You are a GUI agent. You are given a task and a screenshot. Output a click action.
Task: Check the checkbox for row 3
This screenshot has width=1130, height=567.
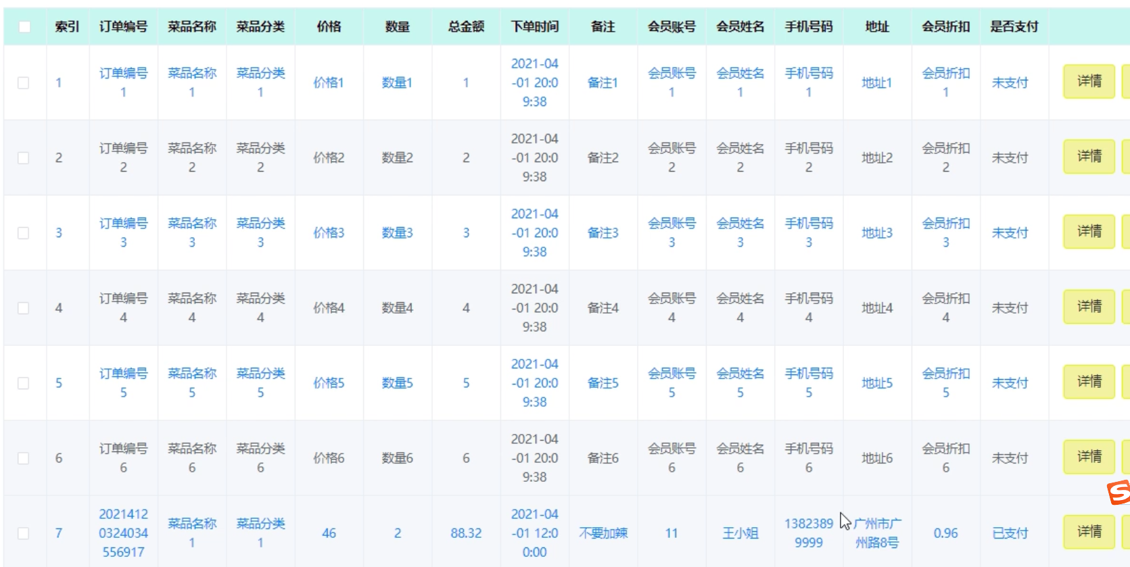pyautogui.click(x=23, y=232)
